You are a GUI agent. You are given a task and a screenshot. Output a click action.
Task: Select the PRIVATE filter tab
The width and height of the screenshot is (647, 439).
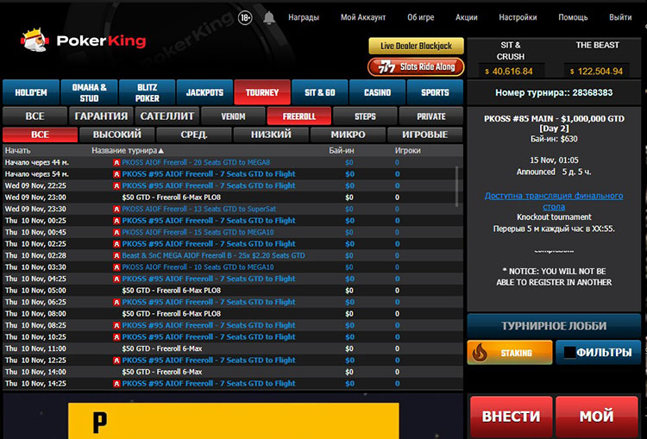coord(431,116)
